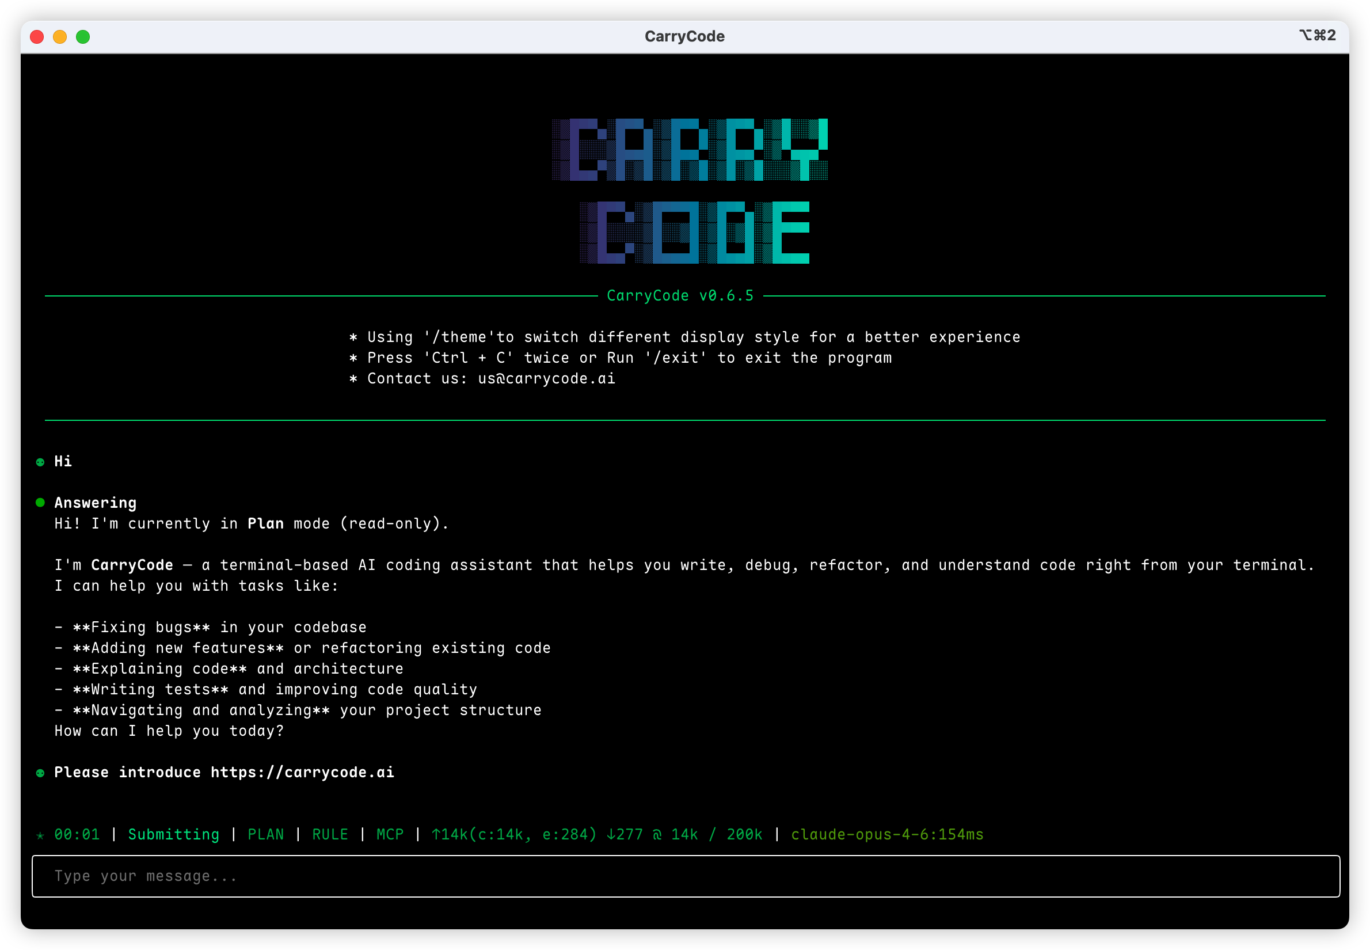Click the us@carrycode.ai contact email

click(546, 379)
